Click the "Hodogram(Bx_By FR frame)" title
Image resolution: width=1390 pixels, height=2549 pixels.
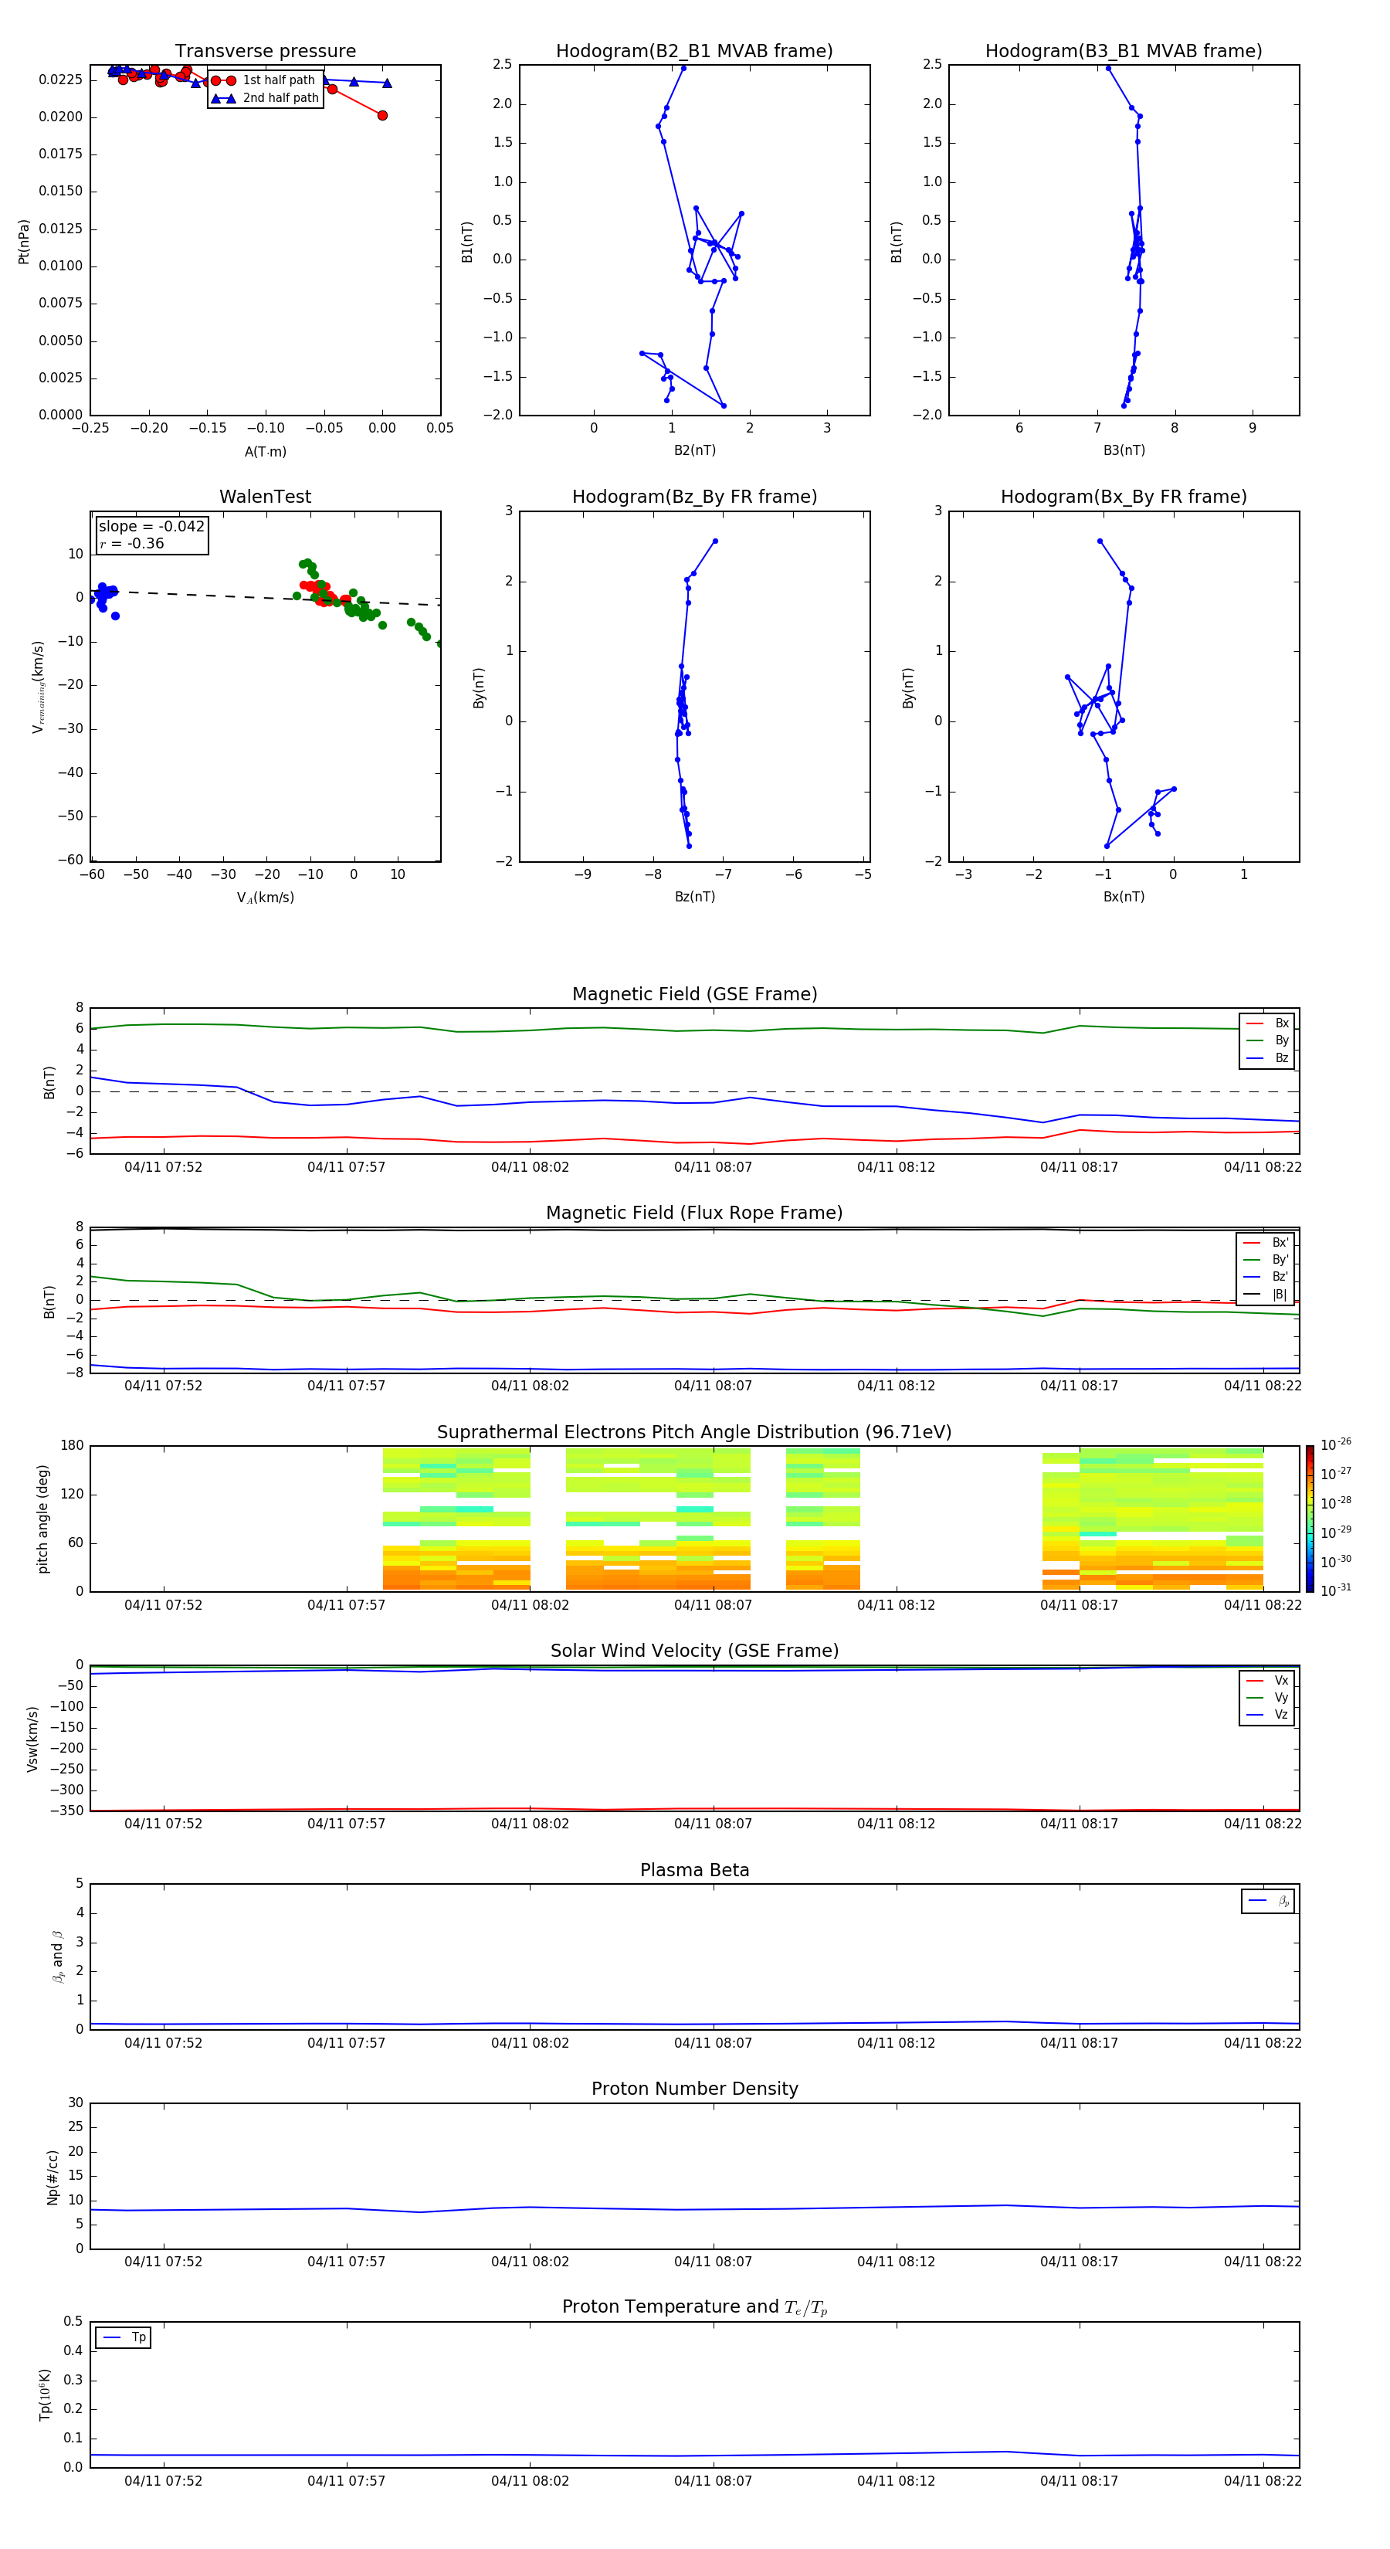1124,497
